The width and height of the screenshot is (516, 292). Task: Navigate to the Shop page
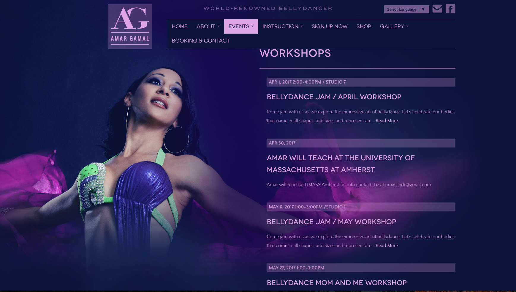[364, 26]
